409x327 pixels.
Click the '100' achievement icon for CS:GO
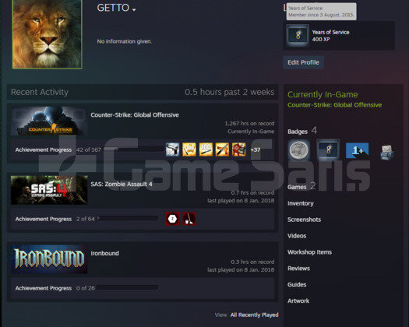[x=206, y=149]
